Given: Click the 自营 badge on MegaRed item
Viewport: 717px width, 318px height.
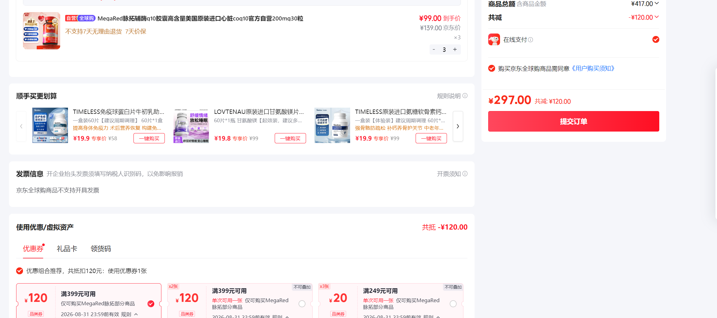Looking at the screenshot, I should click(71, 18).
